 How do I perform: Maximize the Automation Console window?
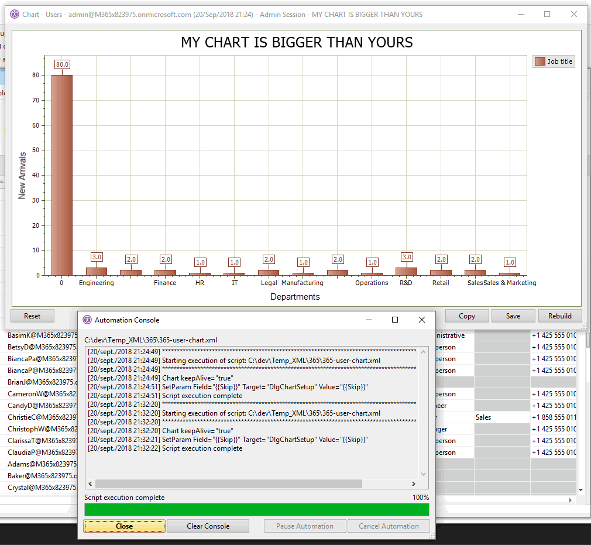click(x=394, y=320)
